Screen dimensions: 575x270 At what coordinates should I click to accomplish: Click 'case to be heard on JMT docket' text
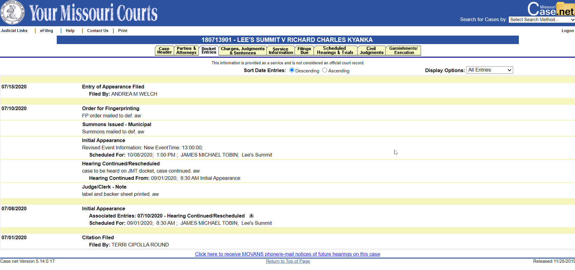141,171
